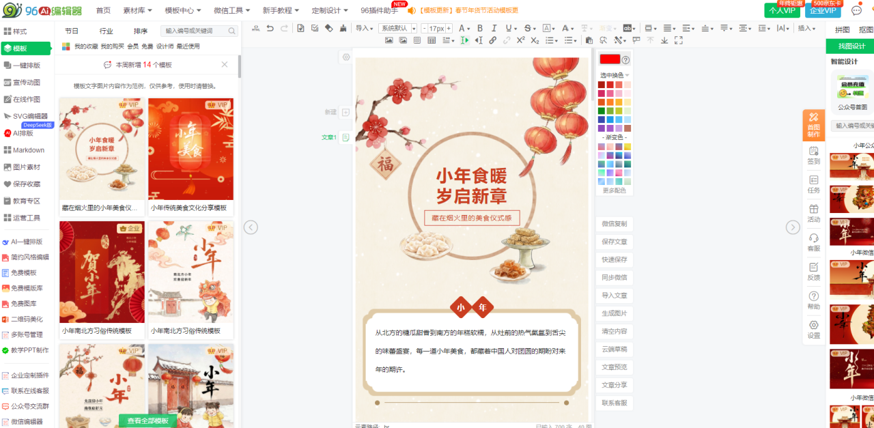Open the 系统默认 font dropdown
874x428 pixels.
point(398,28)
